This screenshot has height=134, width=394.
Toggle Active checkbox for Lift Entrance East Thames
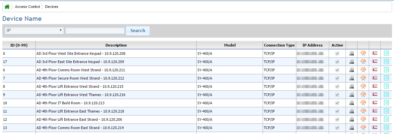coord(338,111)
